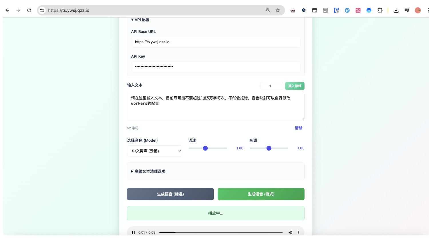Image resolution: width=429 pixels, height=238 pixels.
Task: Click into the API Base URL field
Action: coord(215,42)
